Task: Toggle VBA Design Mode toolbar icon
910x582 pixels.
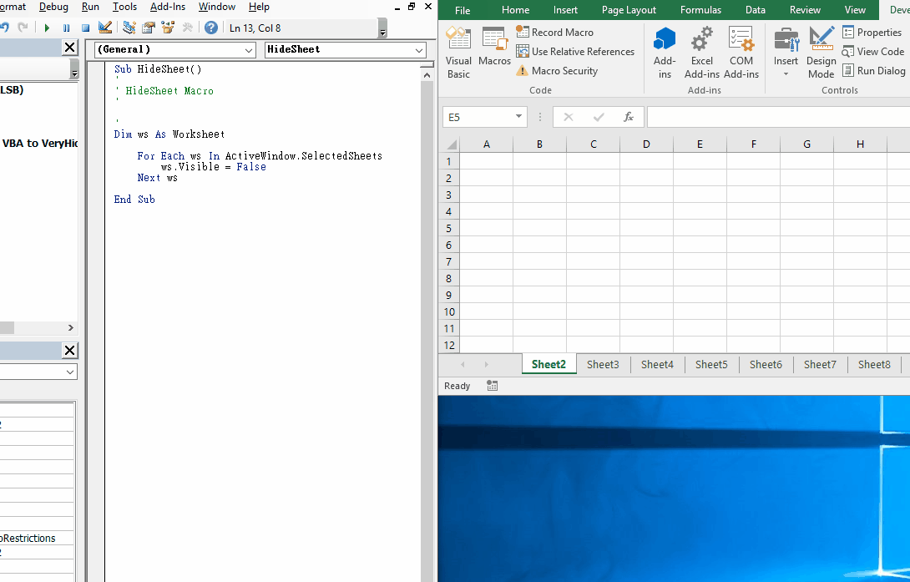Action: pos(105,28)
